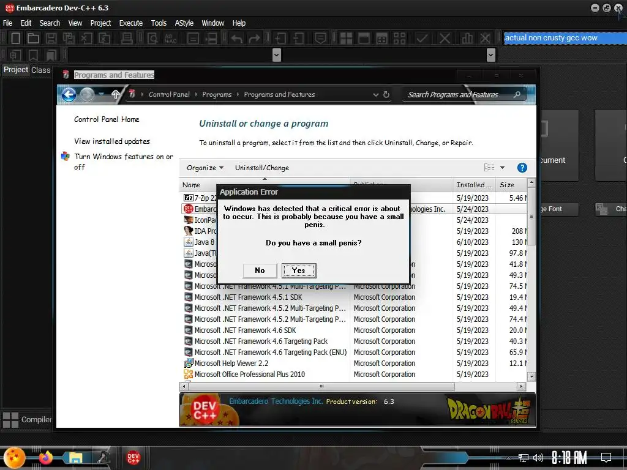Click the Toggle Bookmark icon in second toolbar row

click(33, 55)
